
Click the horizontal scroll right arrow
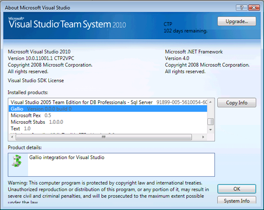tap(203, 137)
